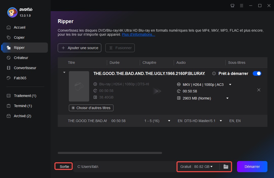The height and width of the screenshot is (178, 274).
Task: Click the Sortie label
Action: click(65, 167)
